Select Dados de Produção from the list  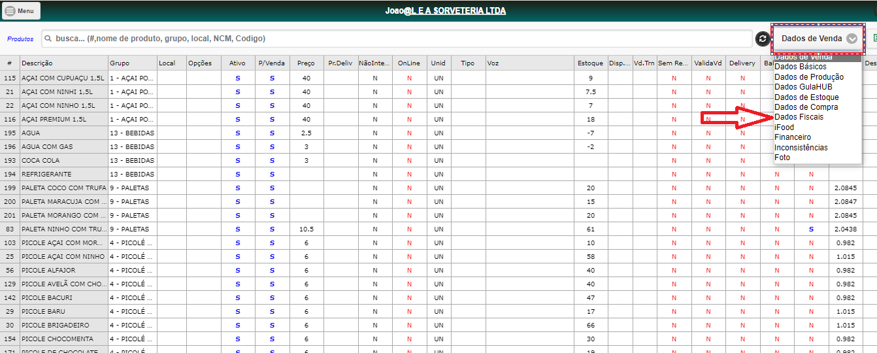808,77
